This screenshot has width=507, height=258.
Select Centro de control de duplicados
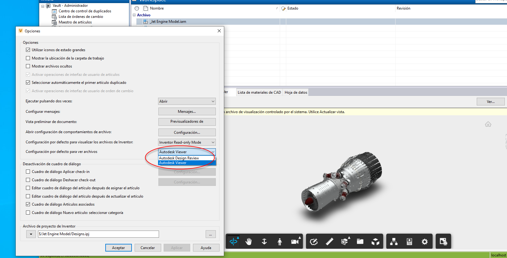click(85, 11)
